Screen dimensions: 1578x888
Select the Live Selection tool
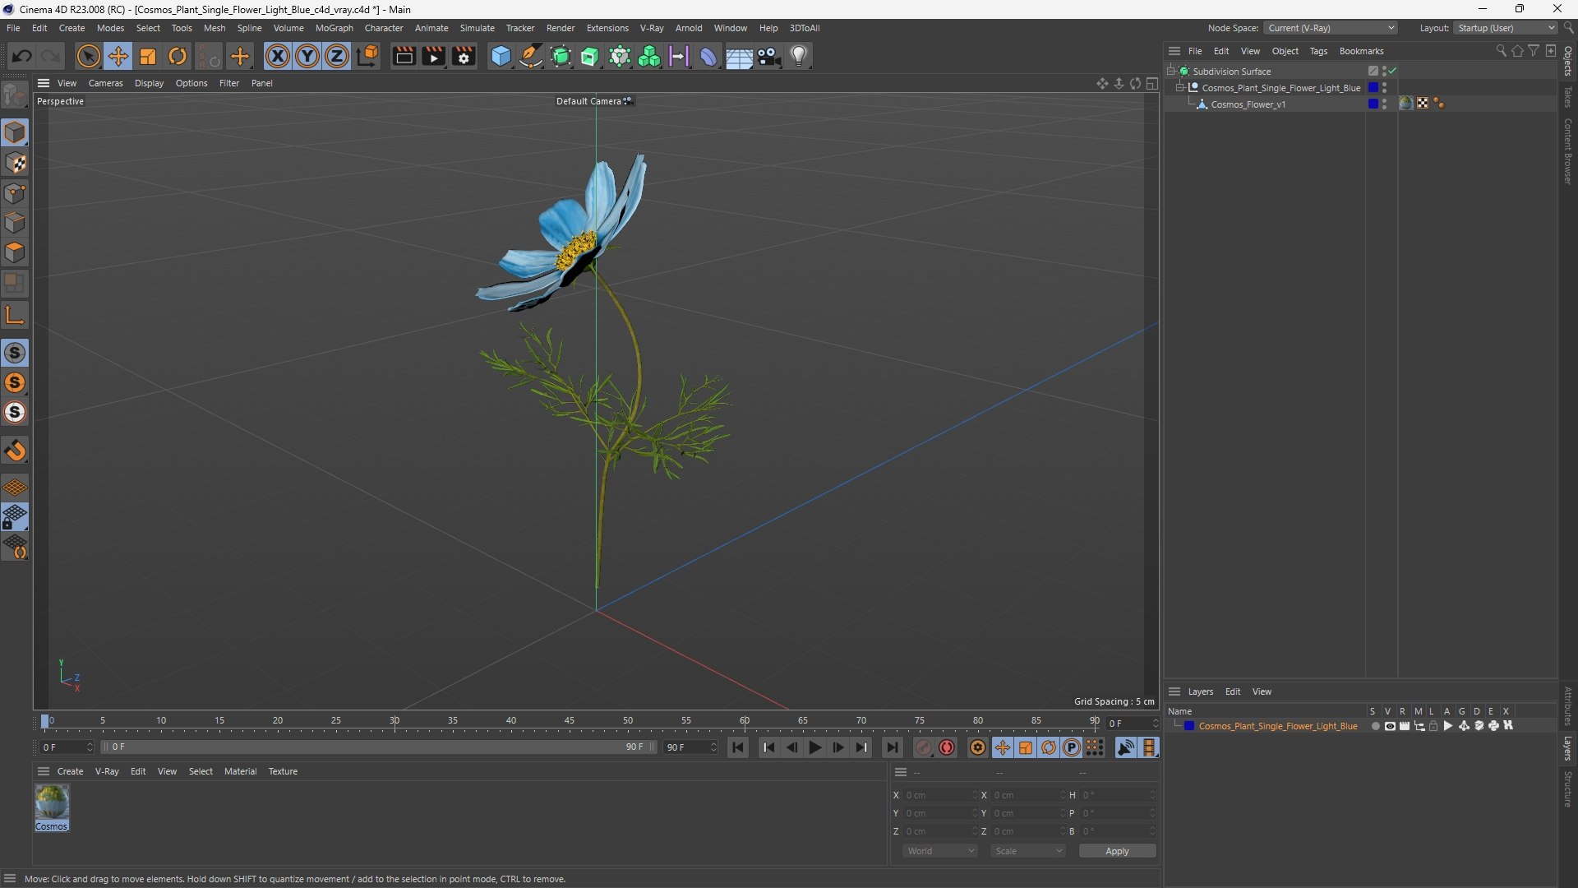click(88, 56)
